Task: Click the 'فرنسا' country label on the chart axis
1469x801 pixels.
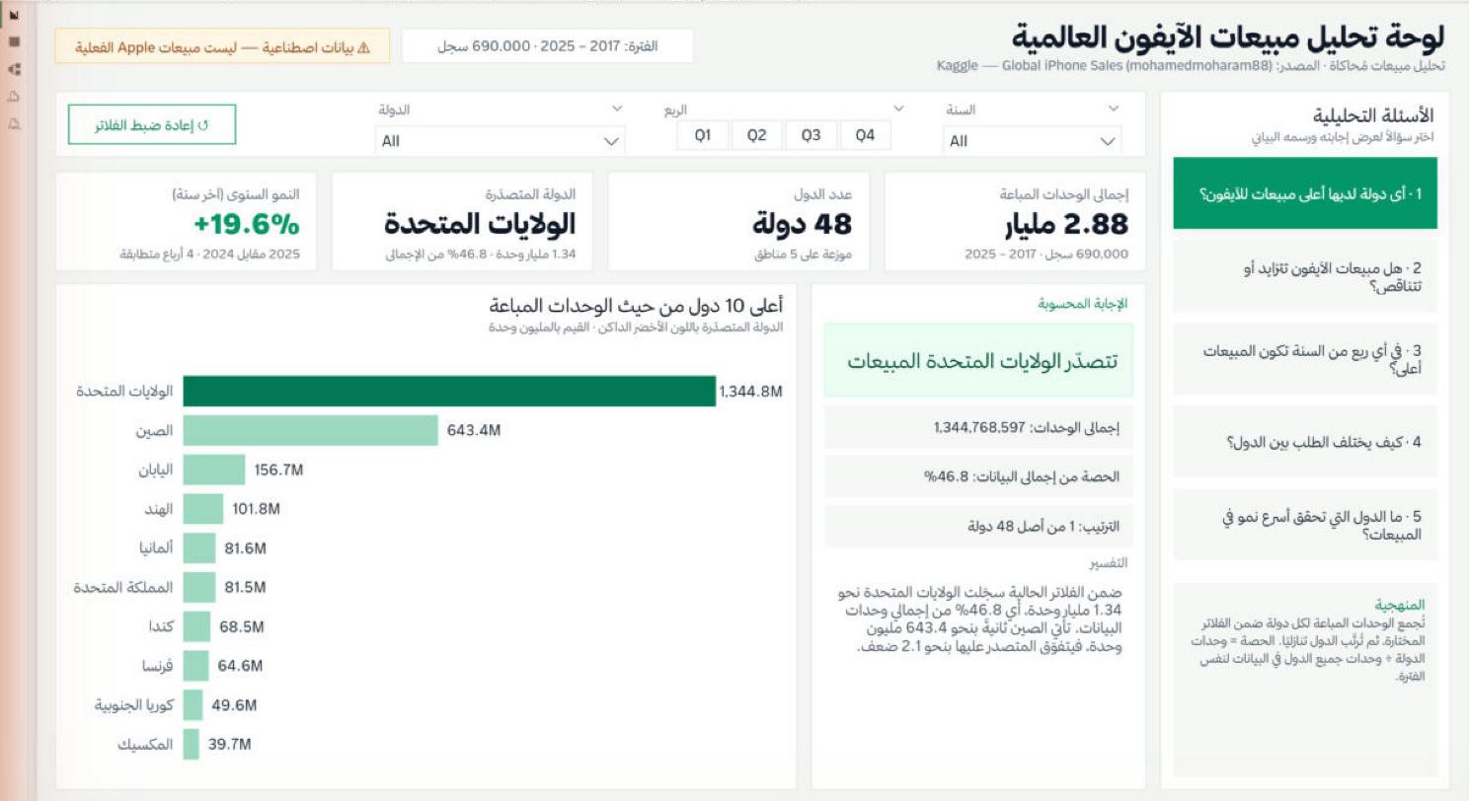Action: point(156,667)
